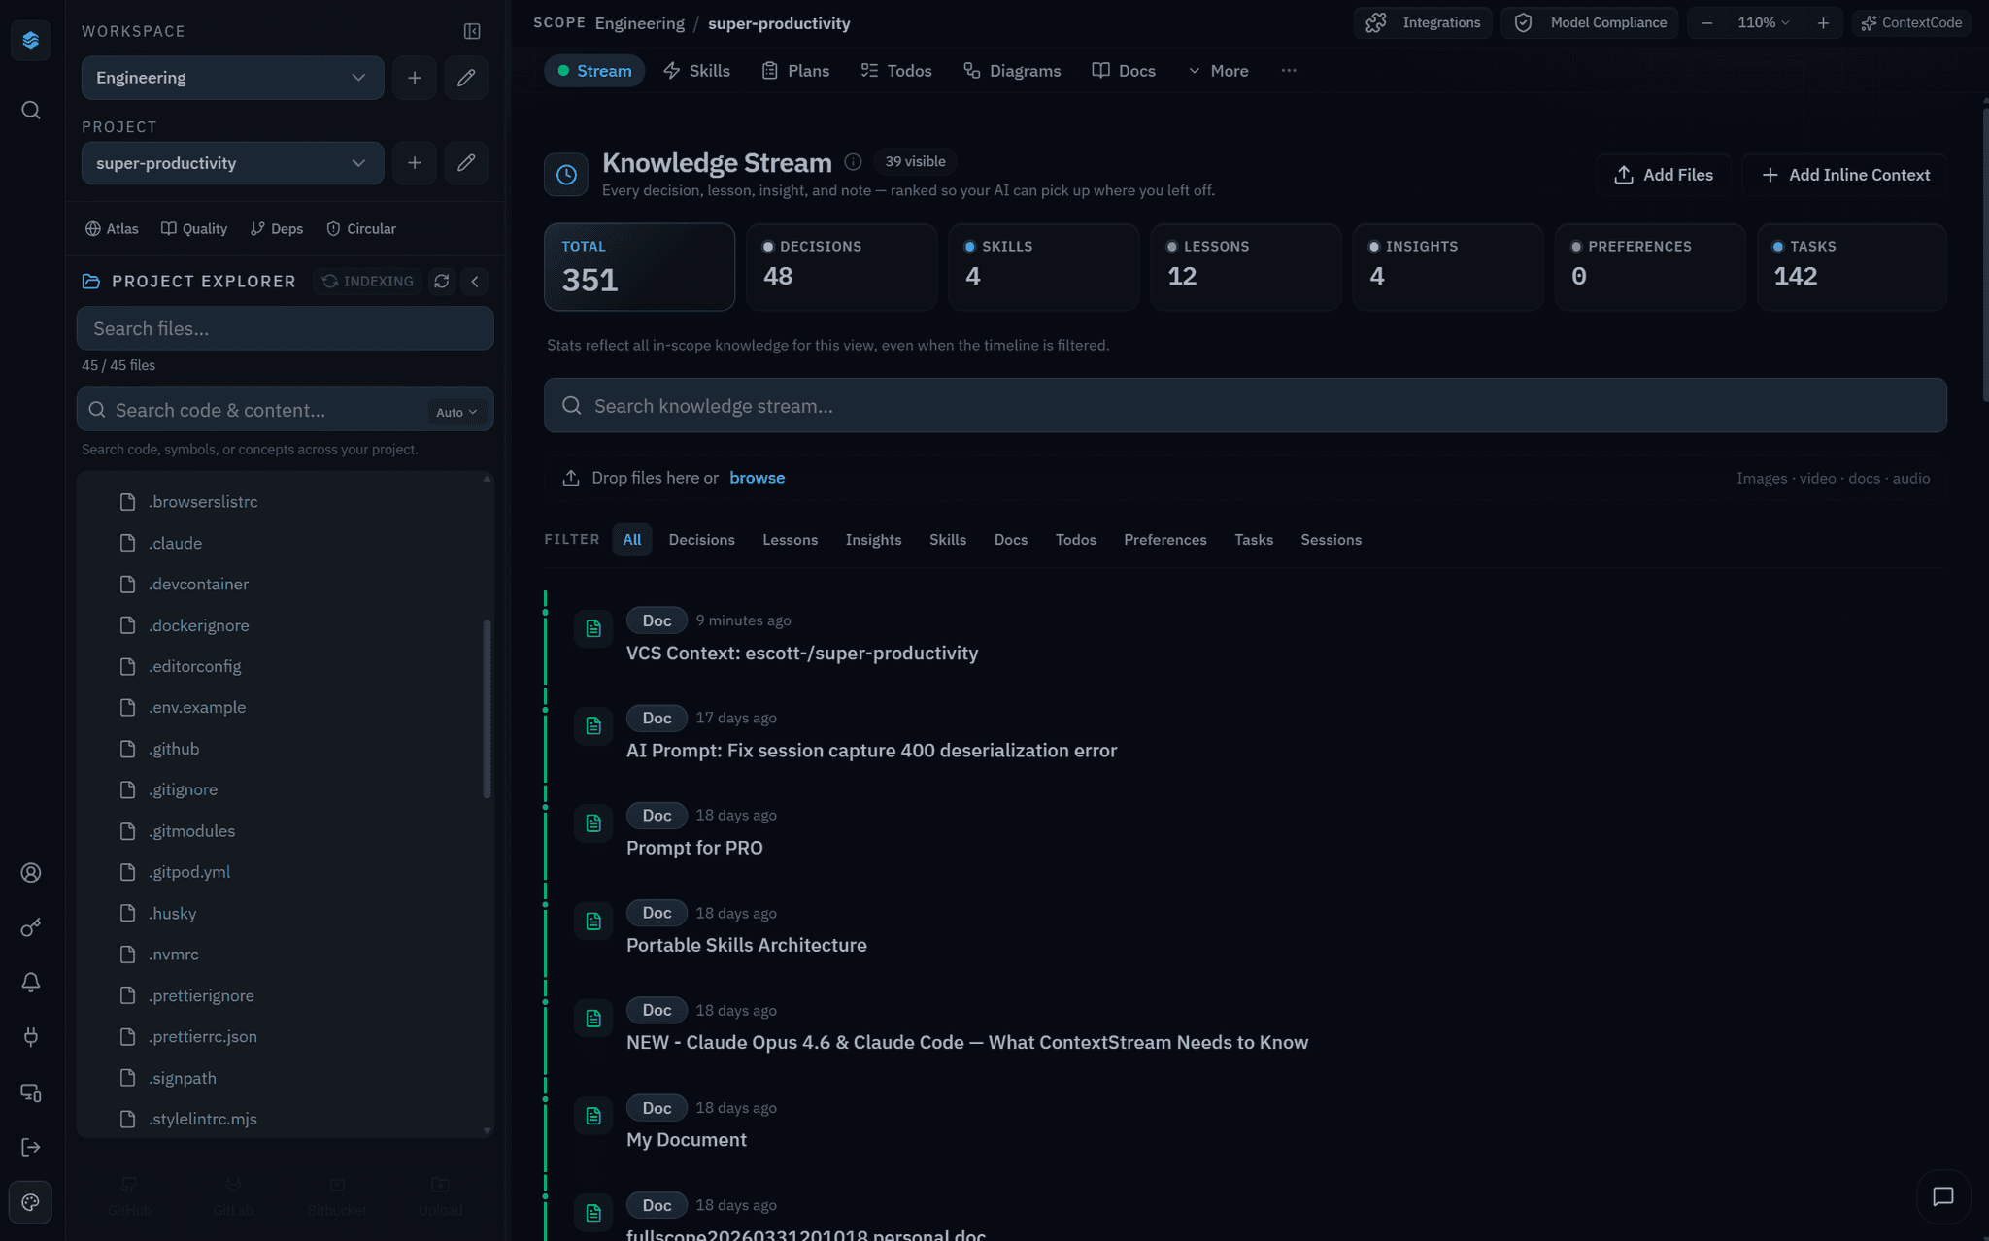
Task: Click the Search knowledge stream field
Action: tap(1245, 405)
